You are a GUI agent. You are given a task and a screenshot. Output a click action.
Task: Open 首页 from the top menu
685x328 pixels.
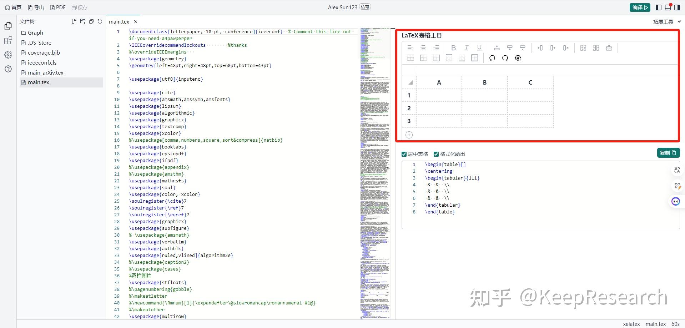[12, 7]
